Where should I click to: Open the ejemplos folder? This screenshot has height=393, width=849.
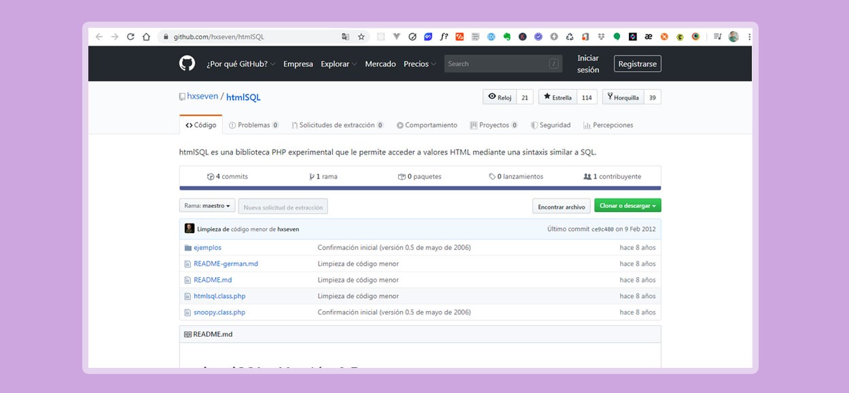click(208, 248)
